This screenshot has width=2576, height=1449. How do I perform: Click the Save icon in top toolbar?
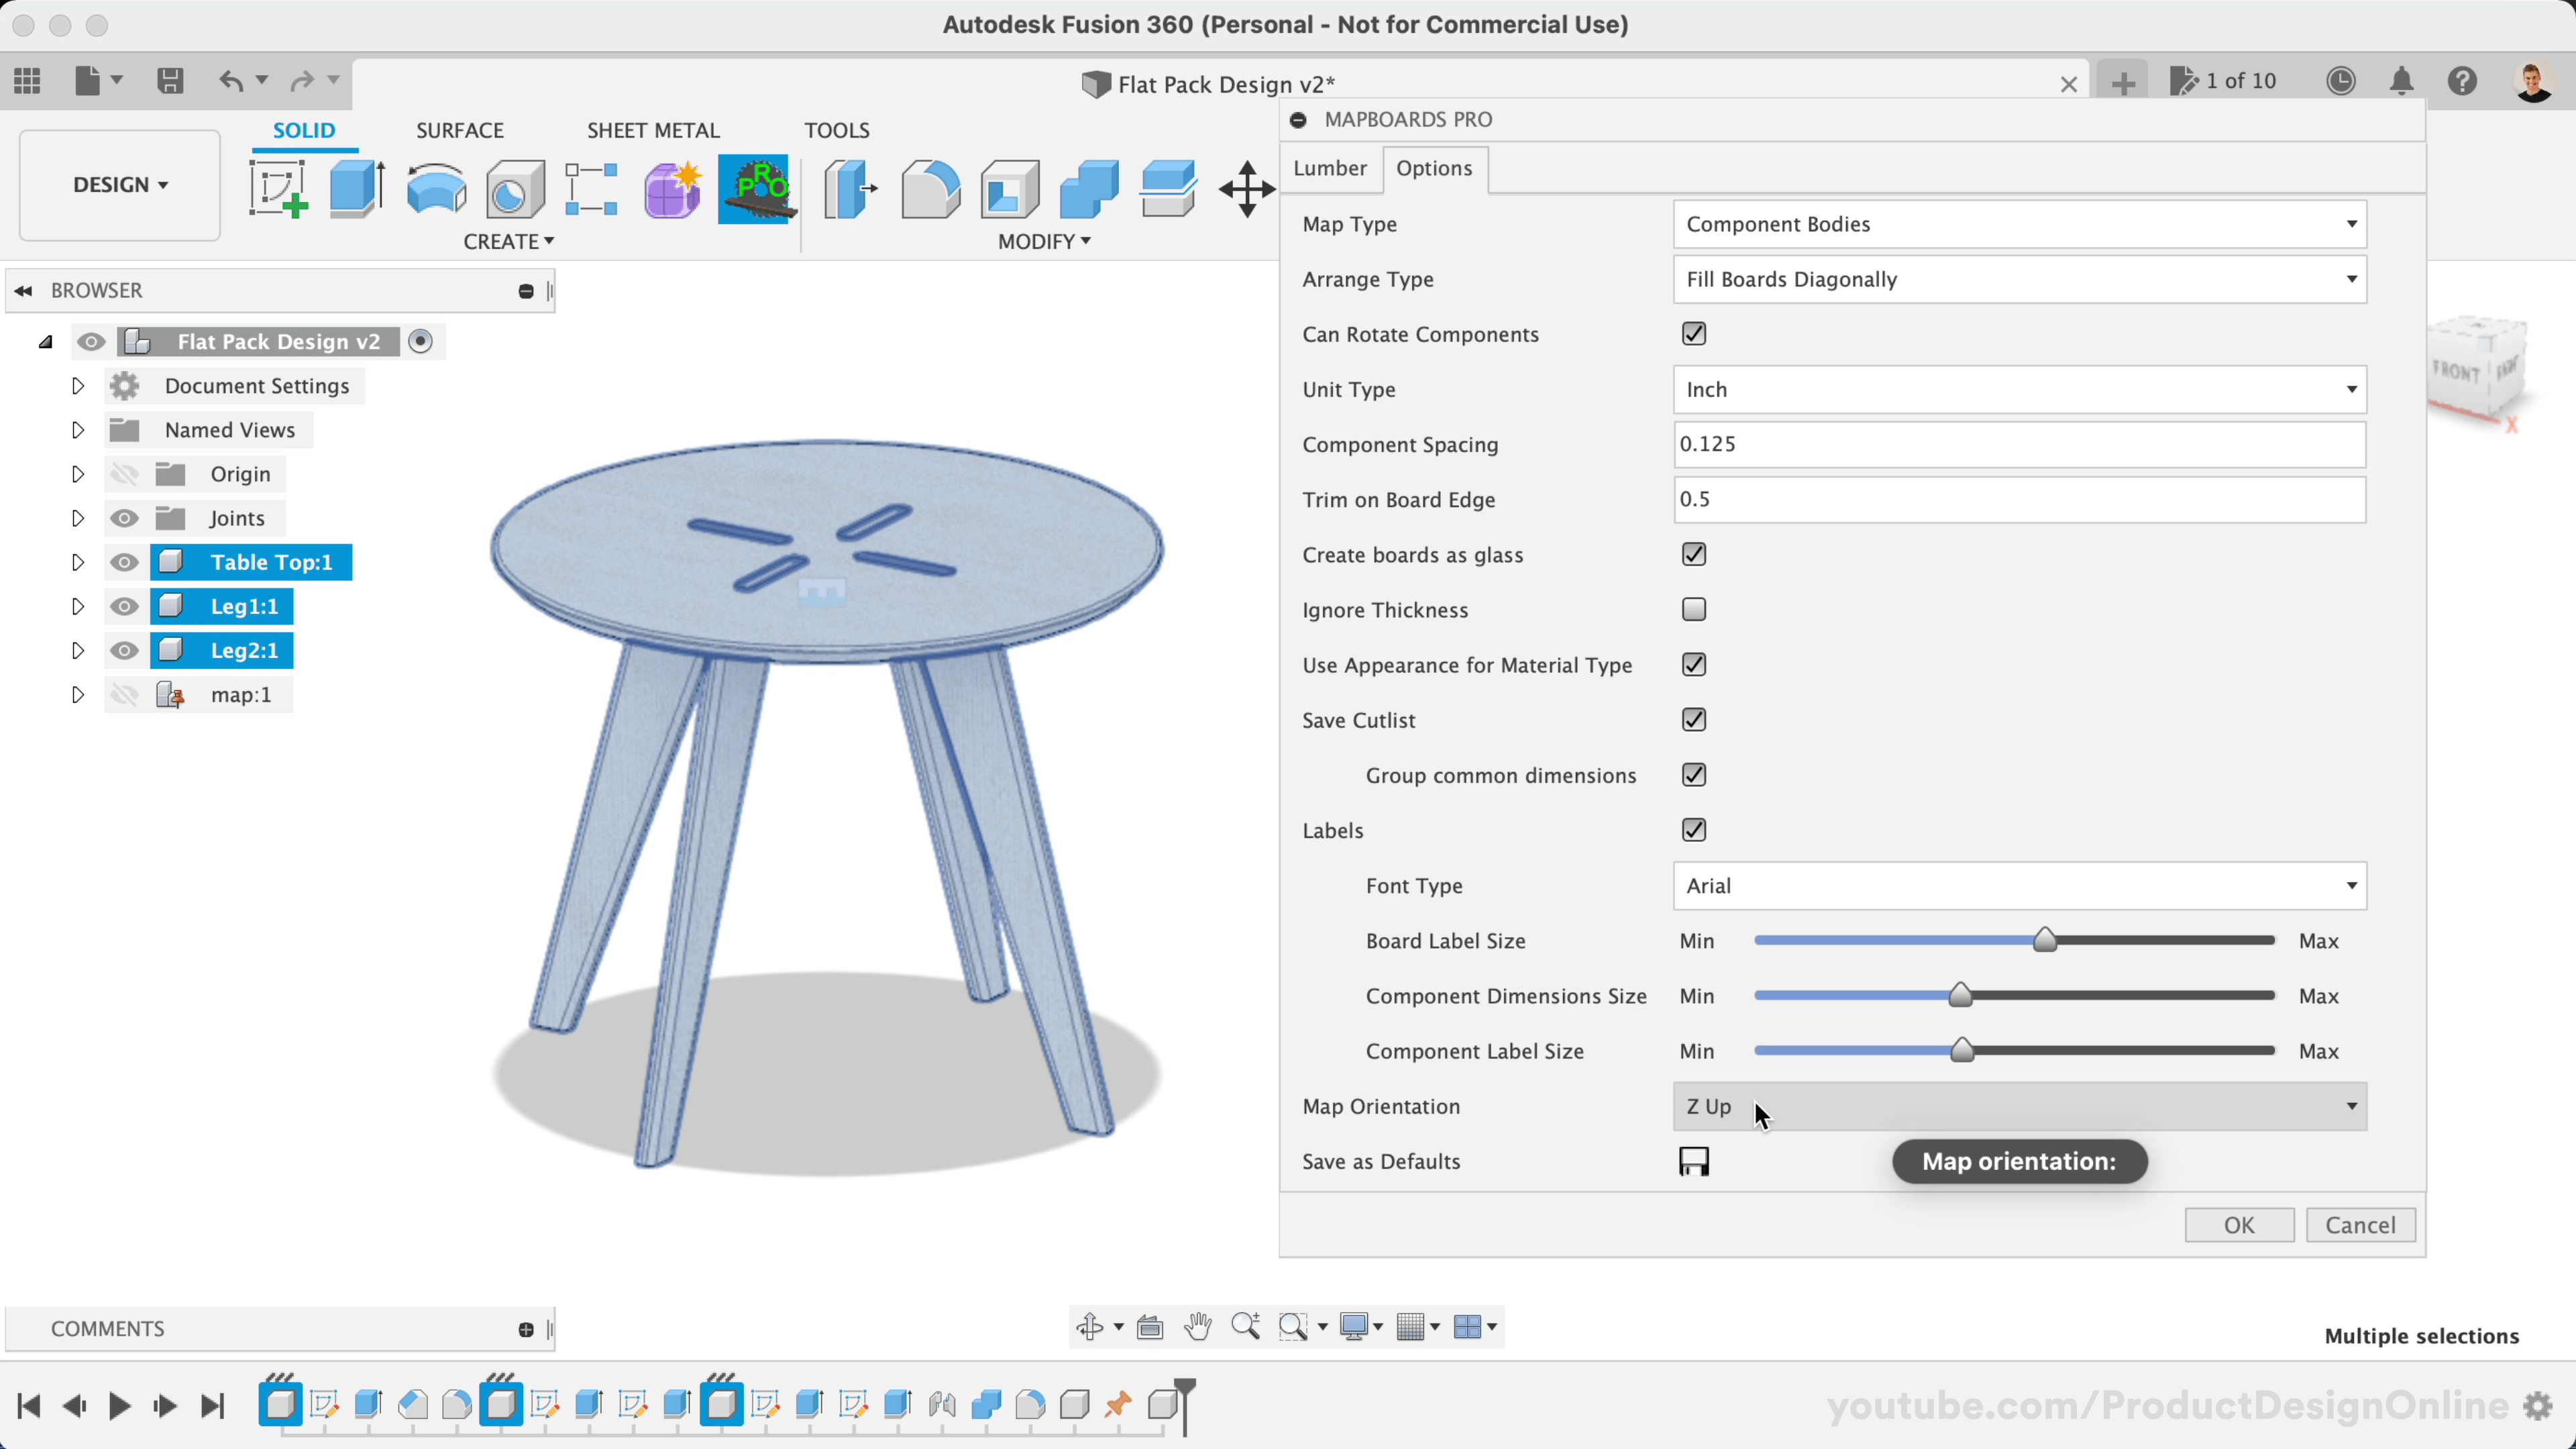click(x=170, y=81)
